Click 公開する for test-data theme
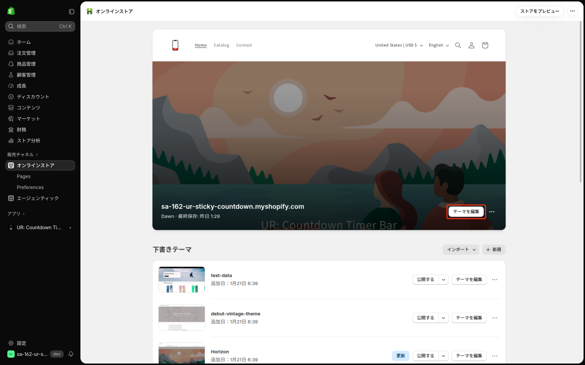Viewport: 585px width, 365px height. [x=426, y=280]
